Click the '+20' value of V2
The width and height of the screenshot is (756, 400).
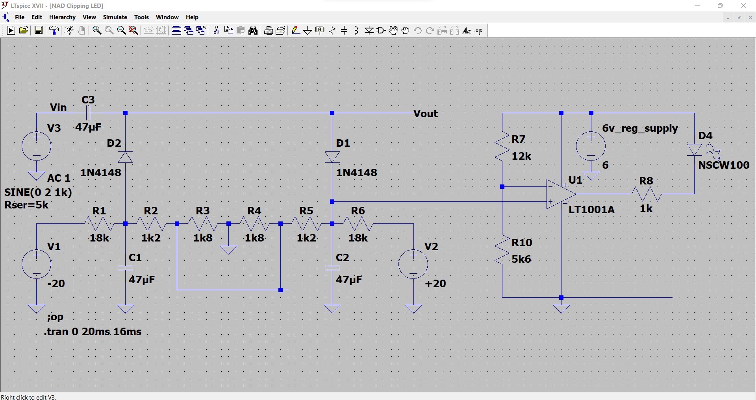[435, 284]
